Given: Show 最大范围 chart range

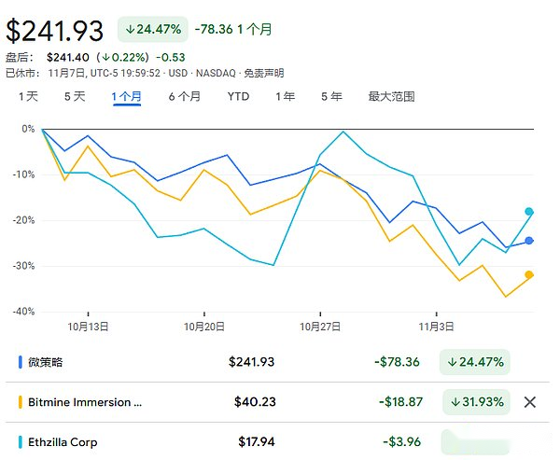Looking at the screenshot, I should 391,96.
